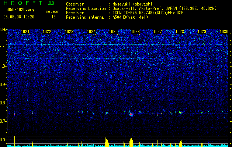Click the 1022 time marker

47,32
